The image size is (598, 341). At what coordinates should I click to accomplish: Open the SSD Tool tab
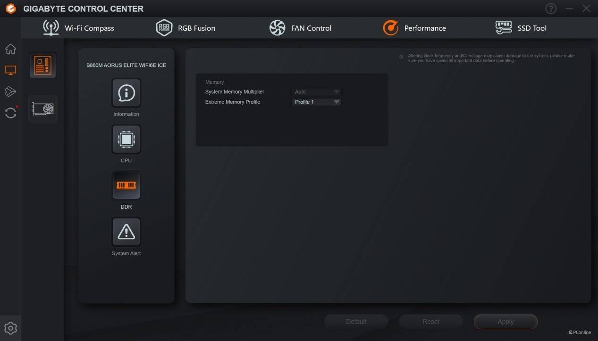click(521, 28)
